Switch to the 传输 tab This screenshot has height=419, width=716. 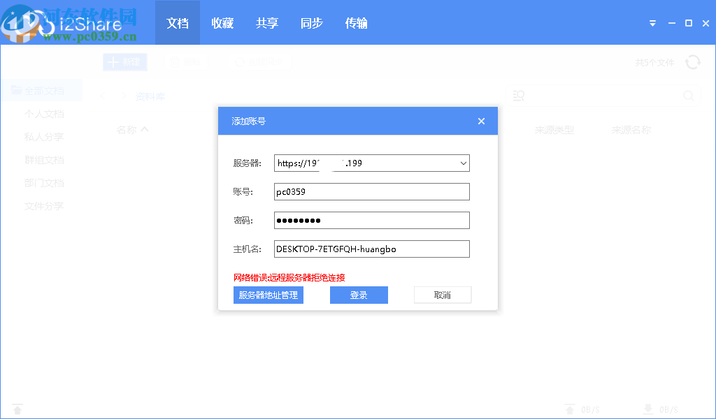(x=356, y=23)
